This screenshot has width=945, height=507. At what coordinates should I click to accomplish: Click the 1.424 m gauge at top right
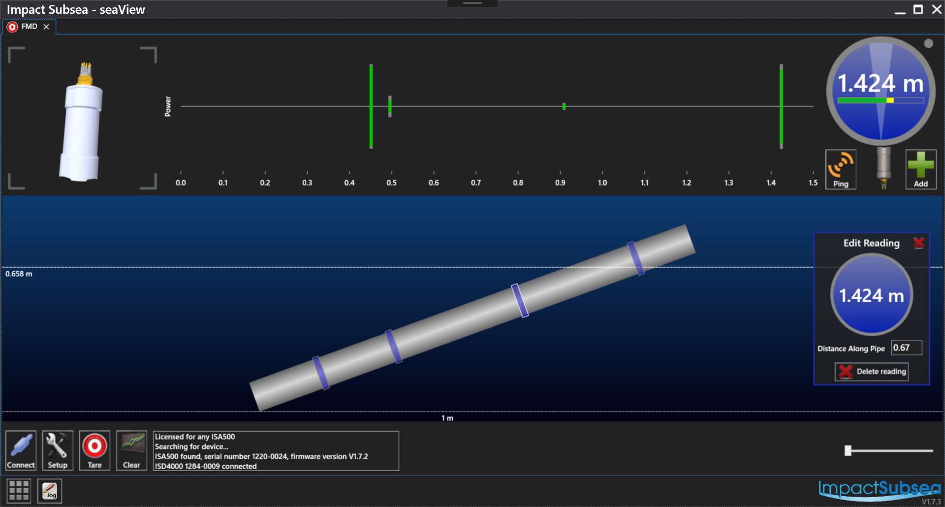point(881,91)
